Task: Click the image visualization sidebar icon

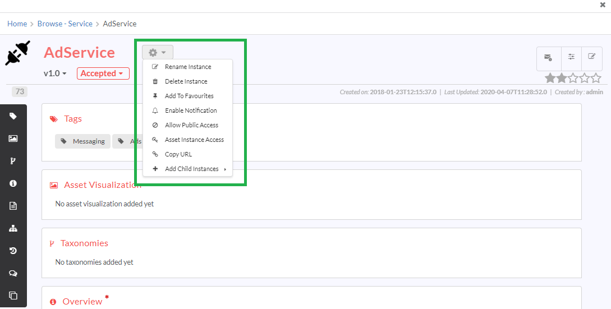Action: coord(13,139)
